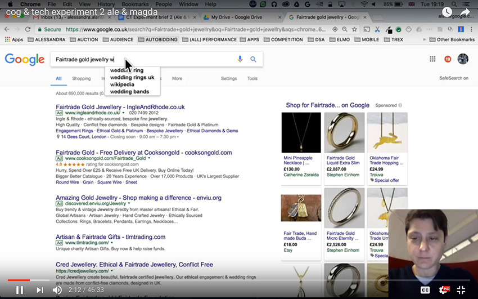Open Google account profile picture
478x299 pixels.
(463, 59)
